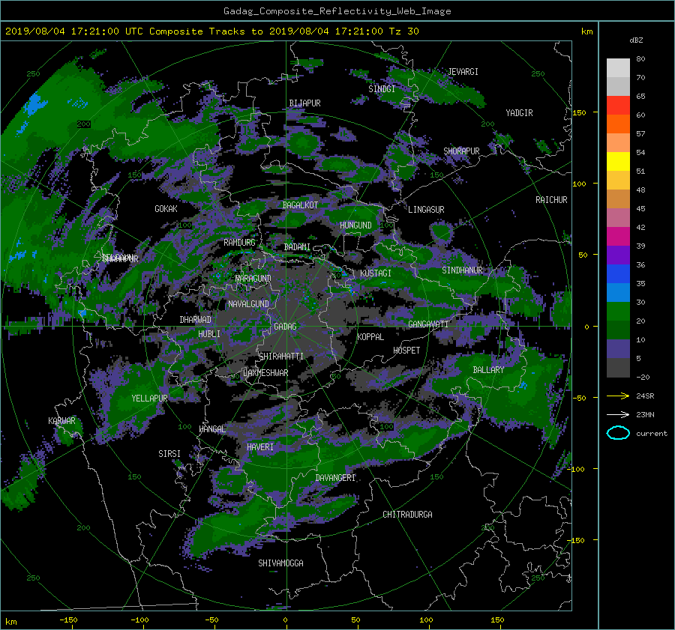Click the '65' value on the dBZ scale
The height and width of the screenshot is (630, 675).
[x=640, y=97]
